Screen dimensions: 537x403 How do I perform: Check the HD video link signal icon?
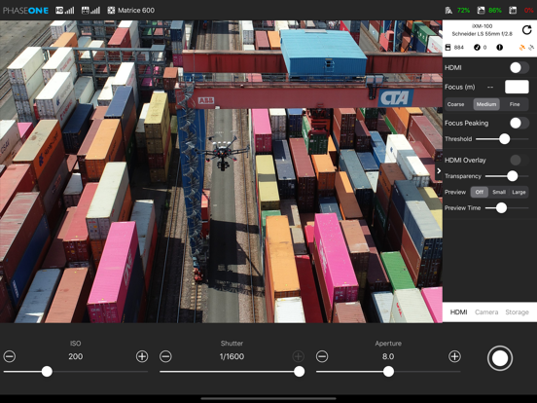point(65,11)
